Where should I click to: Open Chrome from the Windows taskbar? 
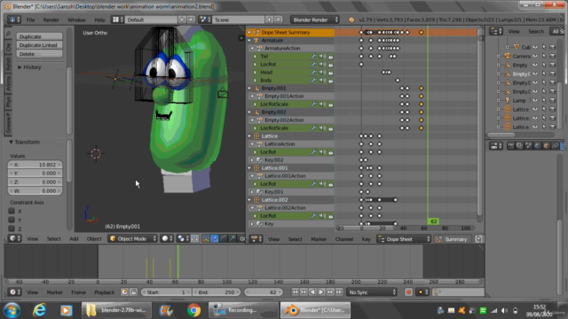pos(193,310)
